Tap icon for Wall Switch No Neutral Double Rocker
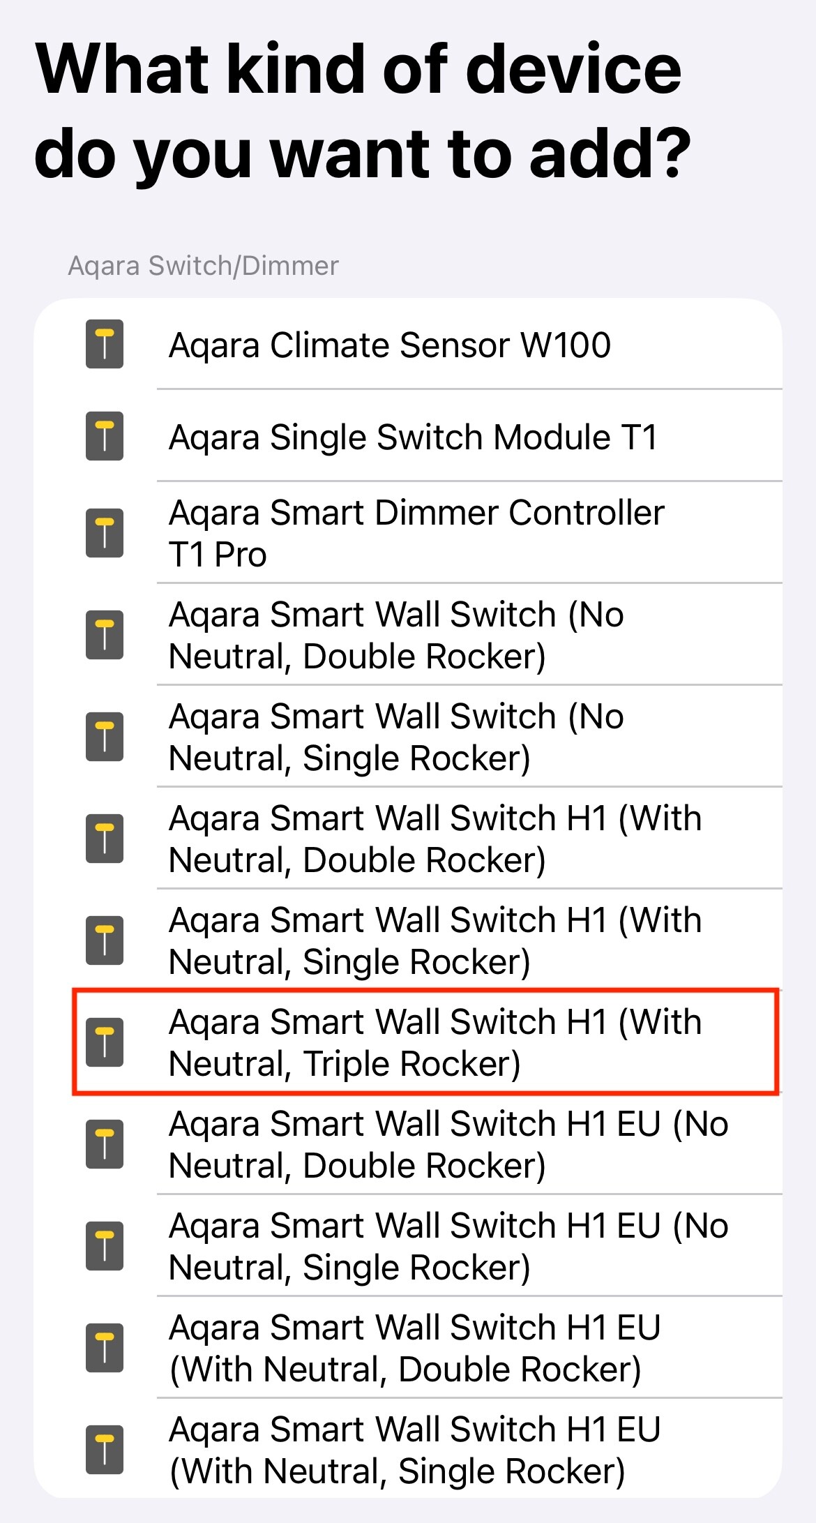 click(105, 635)
